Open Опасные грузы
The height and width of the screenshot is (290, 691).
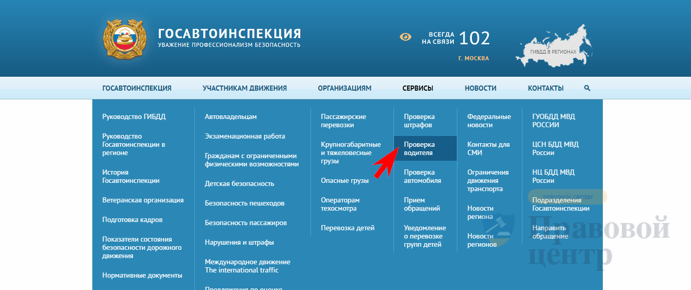point(344,181)
